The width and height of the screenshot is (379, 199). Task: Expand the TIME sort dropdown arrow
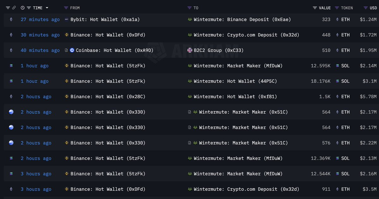tap(47, 8)
